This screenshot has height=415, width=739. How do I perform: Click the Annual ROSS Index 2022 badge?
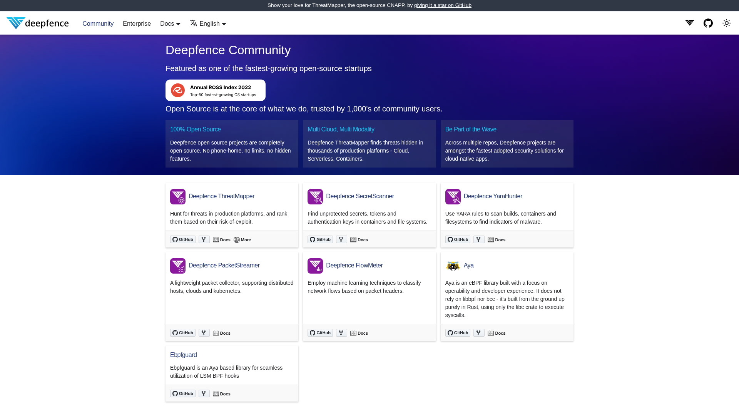(x=215, y=90)
